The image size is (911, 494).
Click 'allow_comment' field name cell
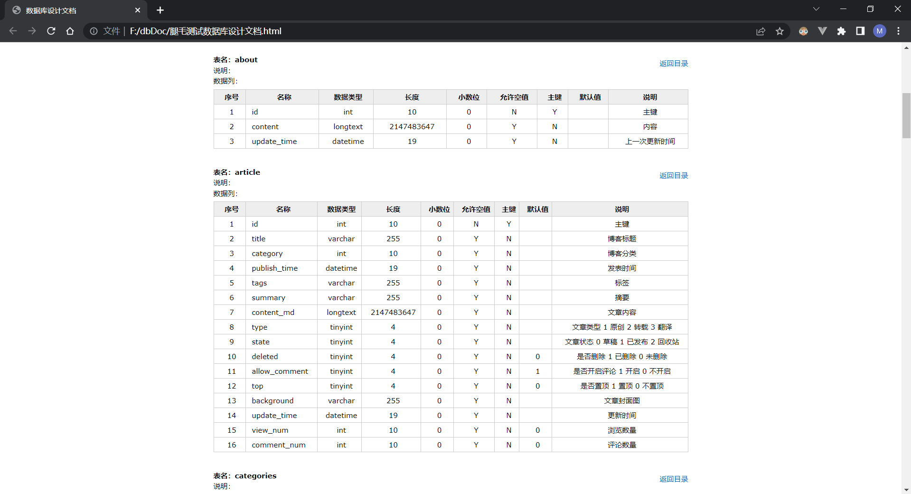point(282,371)
